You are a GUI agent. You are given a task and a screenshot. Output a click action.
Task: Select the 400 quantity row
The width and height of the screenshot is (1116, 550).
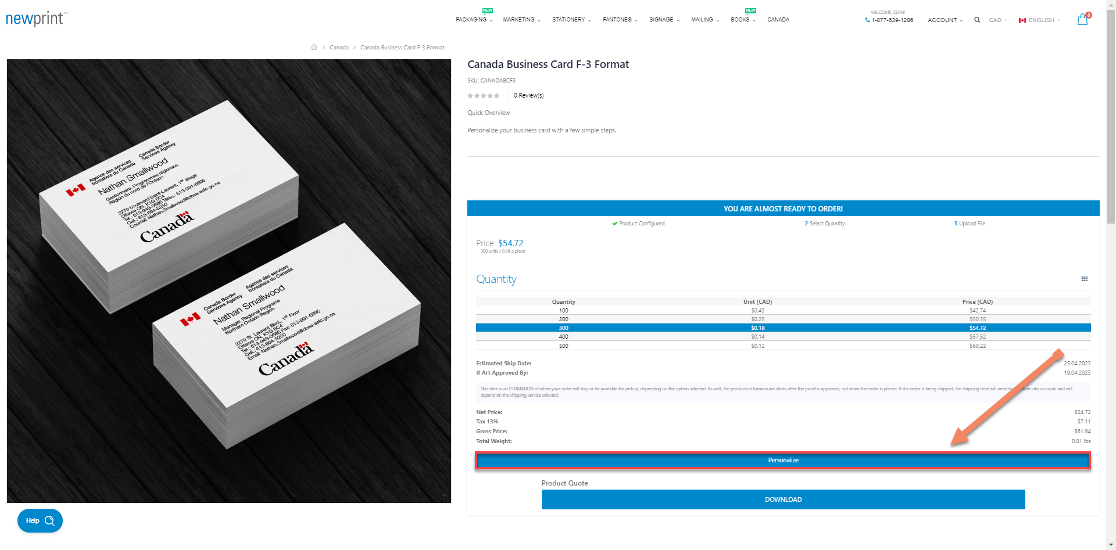[783, 337]
